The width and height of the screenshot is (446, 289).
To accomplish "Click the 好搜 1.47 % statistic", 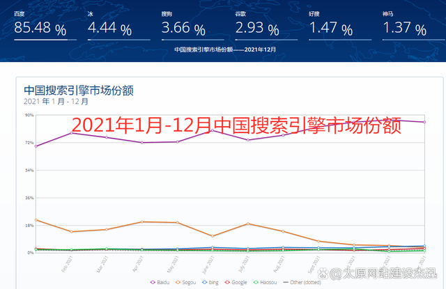I will pos(340,26).
